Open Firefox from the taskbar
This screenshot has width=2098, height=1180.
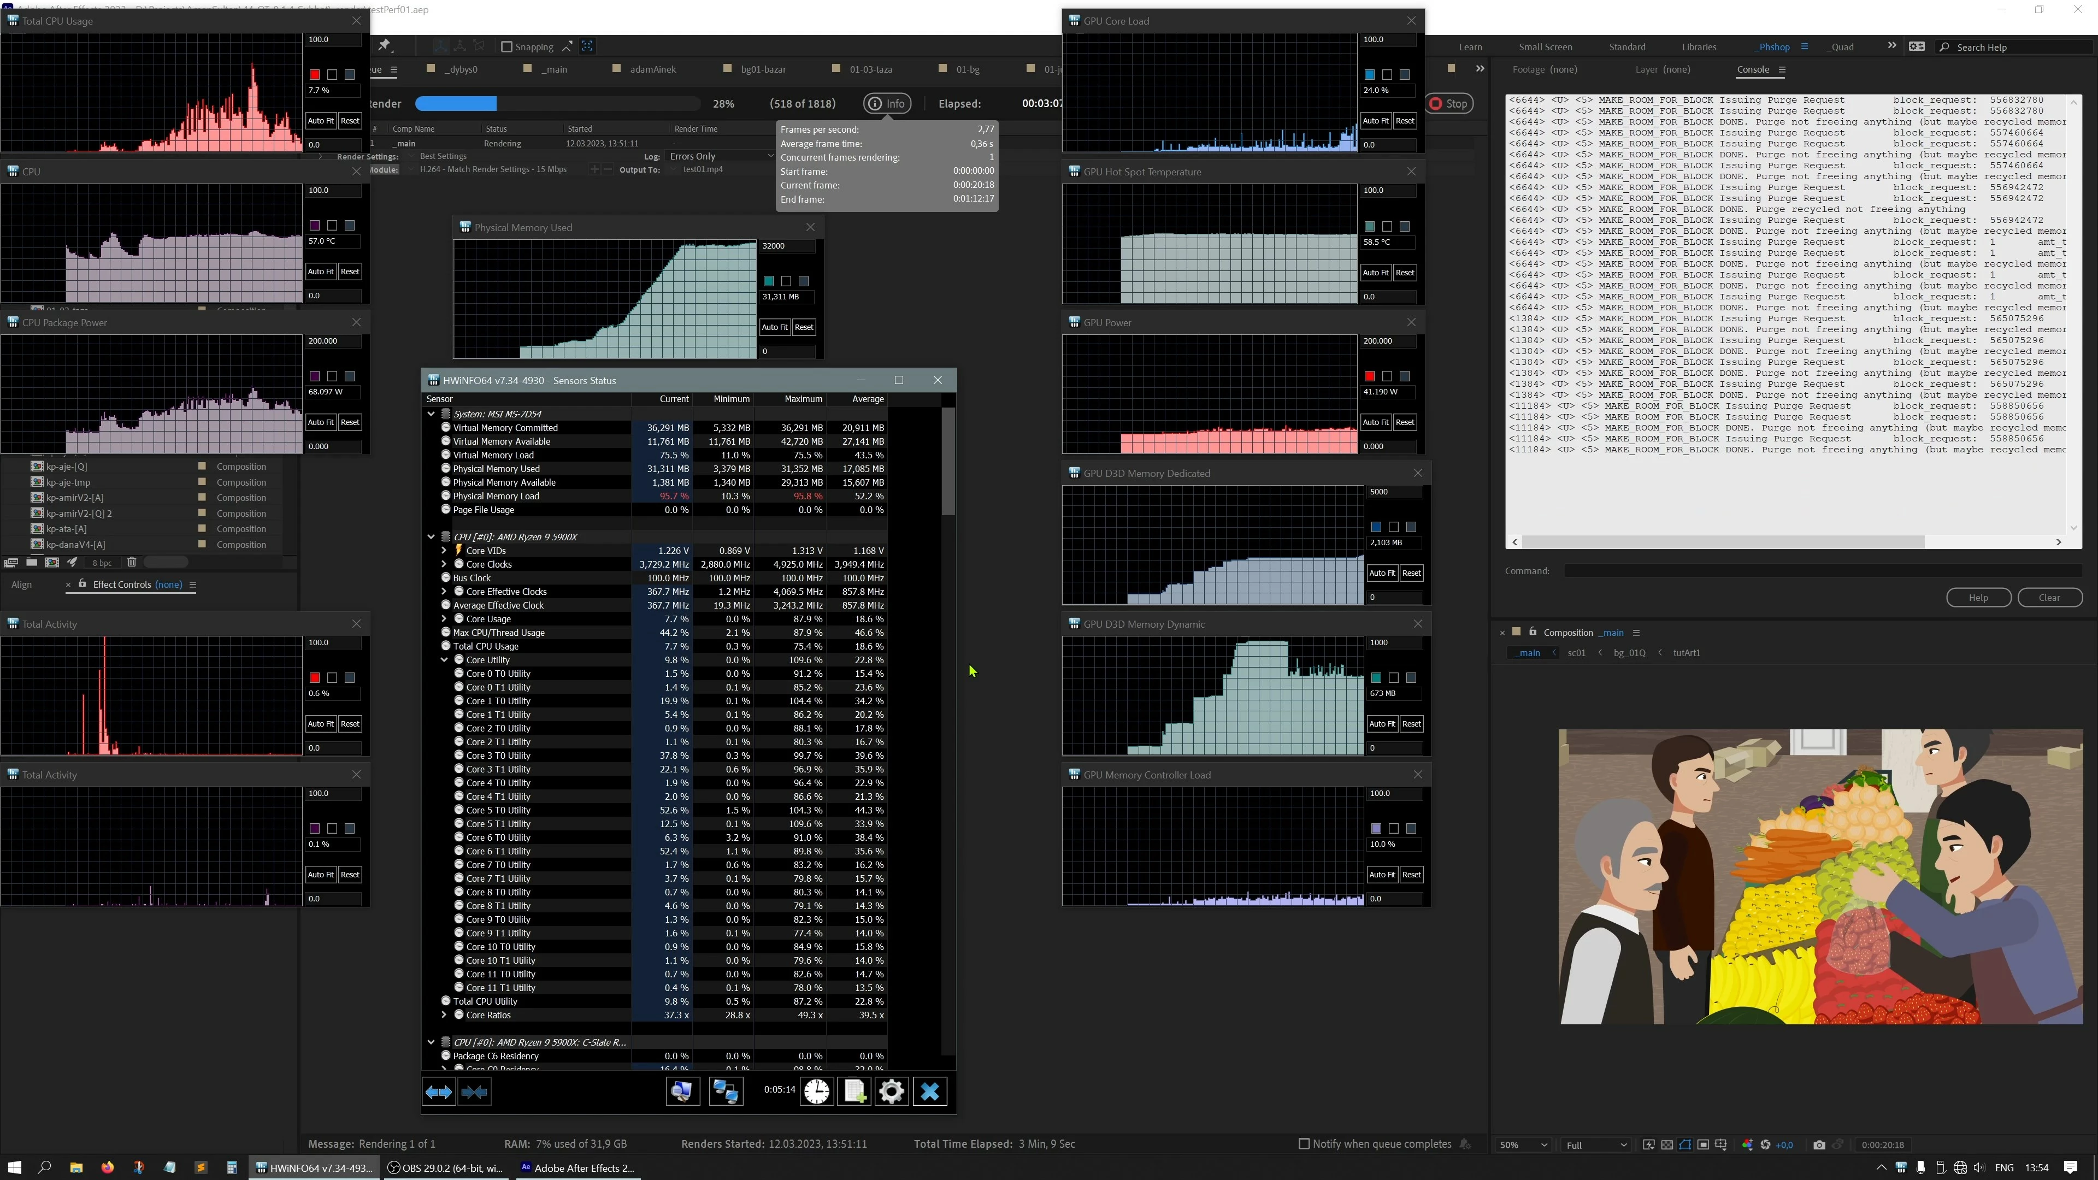click(x=108, y=1167)
